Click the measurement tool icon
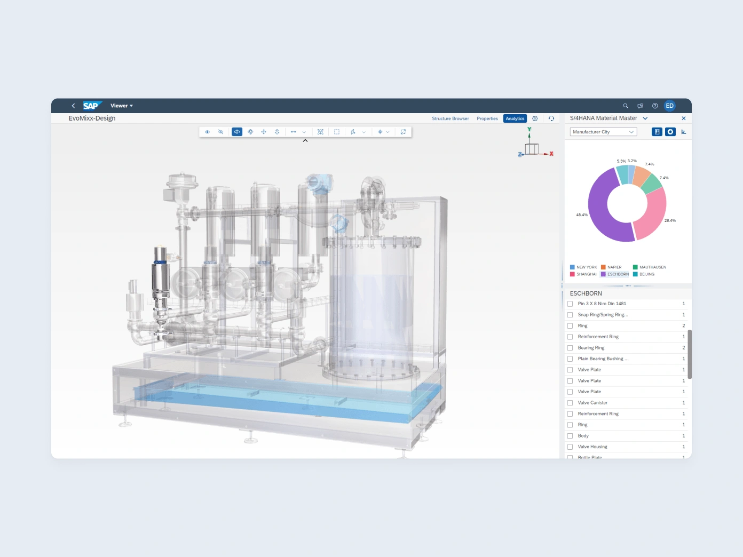 294,132
